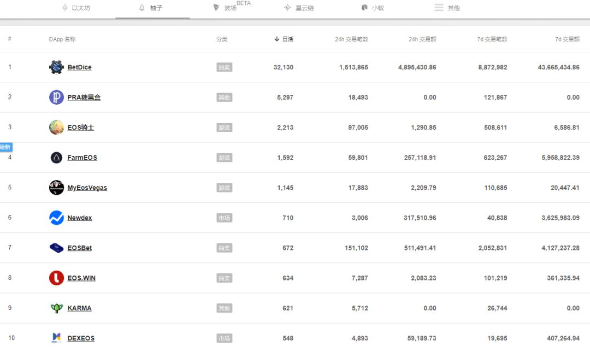Click the 以太坊 Ethereum tab icon
This screenshot has height=353, width=590.
coord(64,8)
